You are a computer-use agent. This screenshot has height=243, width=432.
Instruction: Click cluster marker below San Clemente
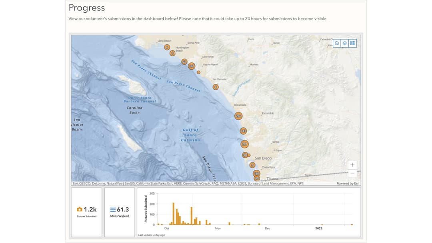pos(216,87)
